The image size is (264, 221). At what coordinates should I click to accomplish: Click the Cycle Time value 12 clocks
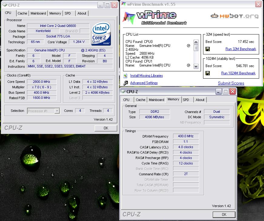pos(186,163)
